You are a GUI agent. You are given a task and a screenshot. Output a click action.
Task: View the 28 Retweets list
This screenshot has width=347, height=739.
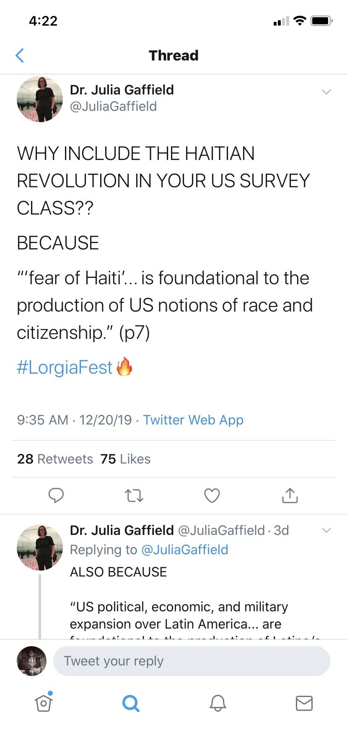(x=55, y=459)
